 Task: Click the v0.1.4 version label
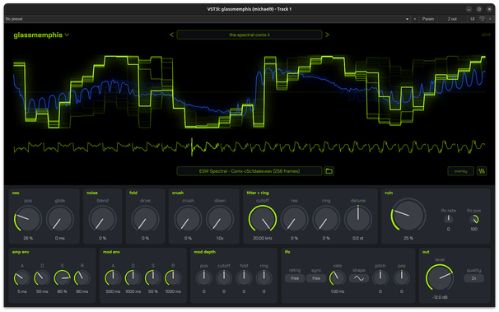click(486, 35)
